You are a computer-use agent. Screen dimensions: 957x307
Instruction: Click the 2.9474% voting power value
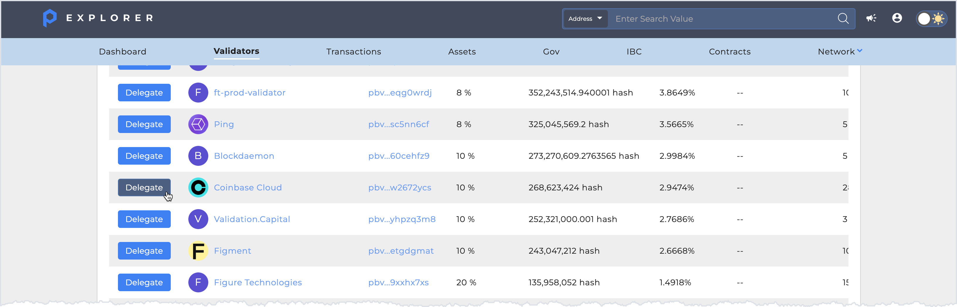coord(677,187)
